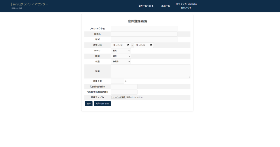Expand the 期間 dropdown

click(121, 56)
